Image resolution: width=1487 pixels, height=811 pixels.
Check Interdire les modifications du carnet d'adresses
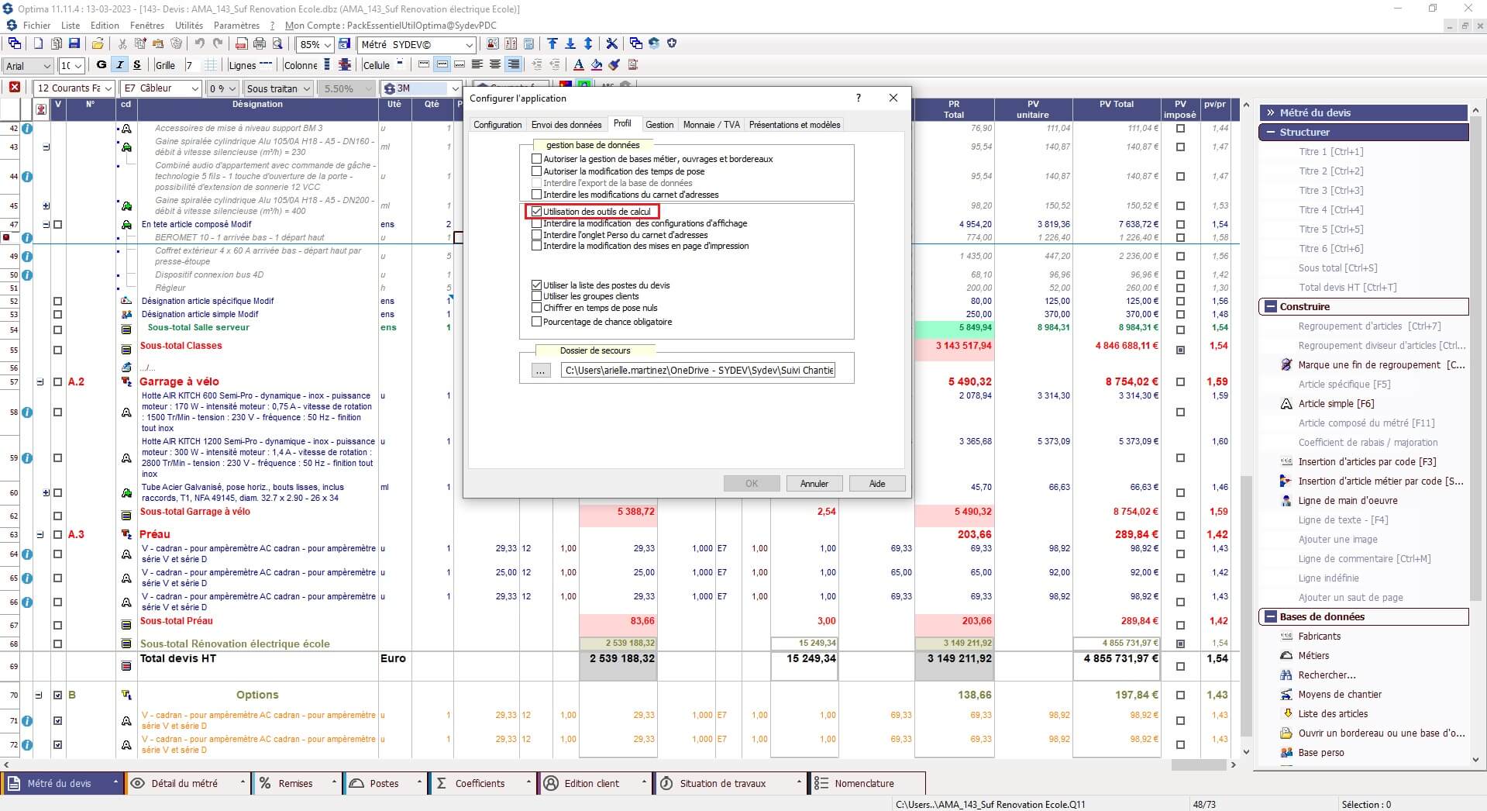click(x=536, y=194)
